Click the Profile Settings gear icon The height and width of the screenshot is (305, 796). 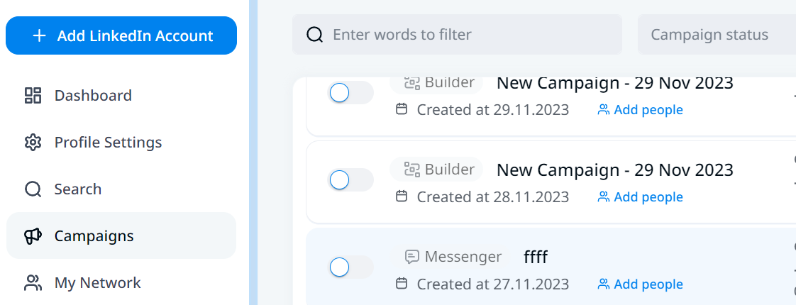click(33, 143)
